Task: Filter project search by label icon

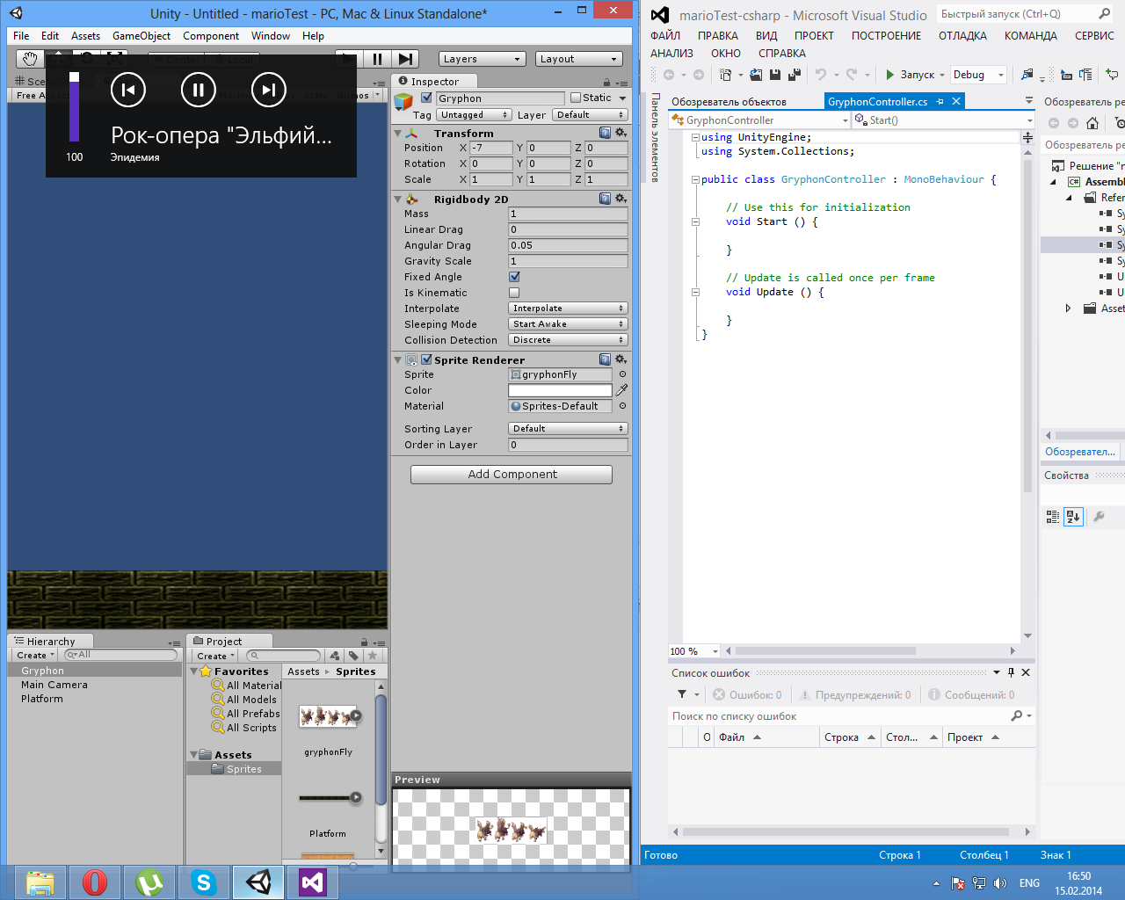Action: click(x=353, y=656)
